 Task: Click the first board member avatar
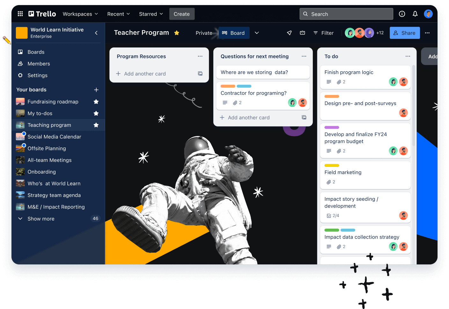tap(350, 33)
